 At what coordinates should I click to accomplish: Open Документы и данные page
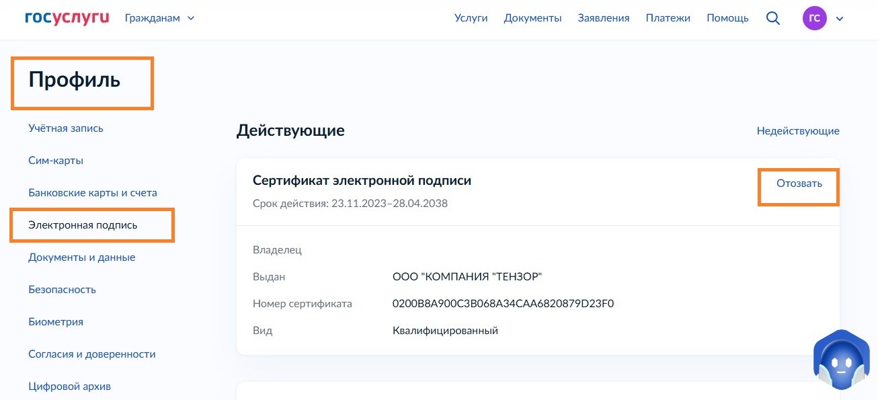tap(82, 257)
